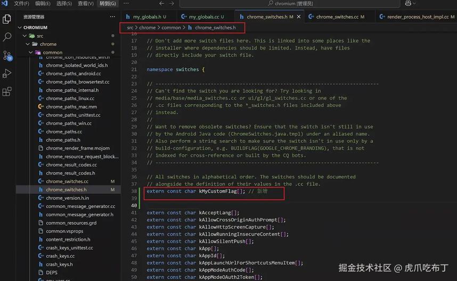The width and height of the screenshot is (457, 281).
Task: Open chrome_isolated_world_ids.h file
Action: 77,65
